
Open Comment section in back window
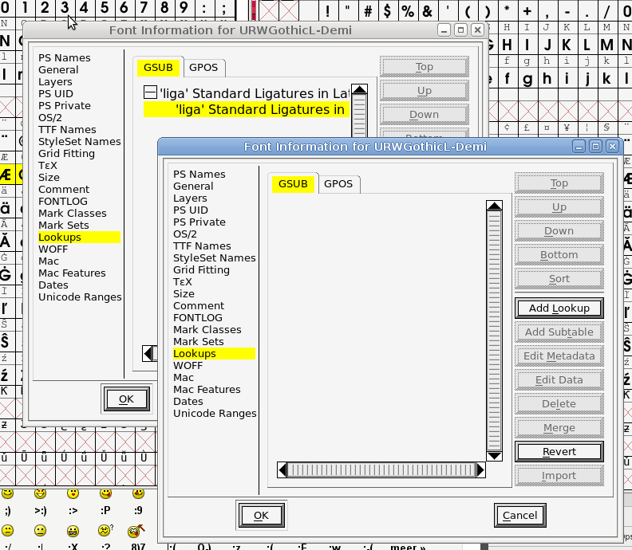pyautogui.click(x=64, y=190)
